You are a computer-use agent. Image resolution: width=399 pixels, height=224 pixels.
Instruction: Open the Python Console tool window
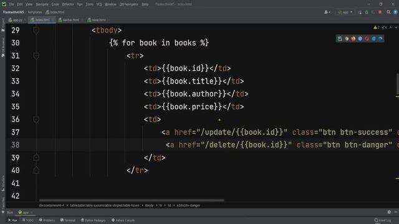click(123, 220)
